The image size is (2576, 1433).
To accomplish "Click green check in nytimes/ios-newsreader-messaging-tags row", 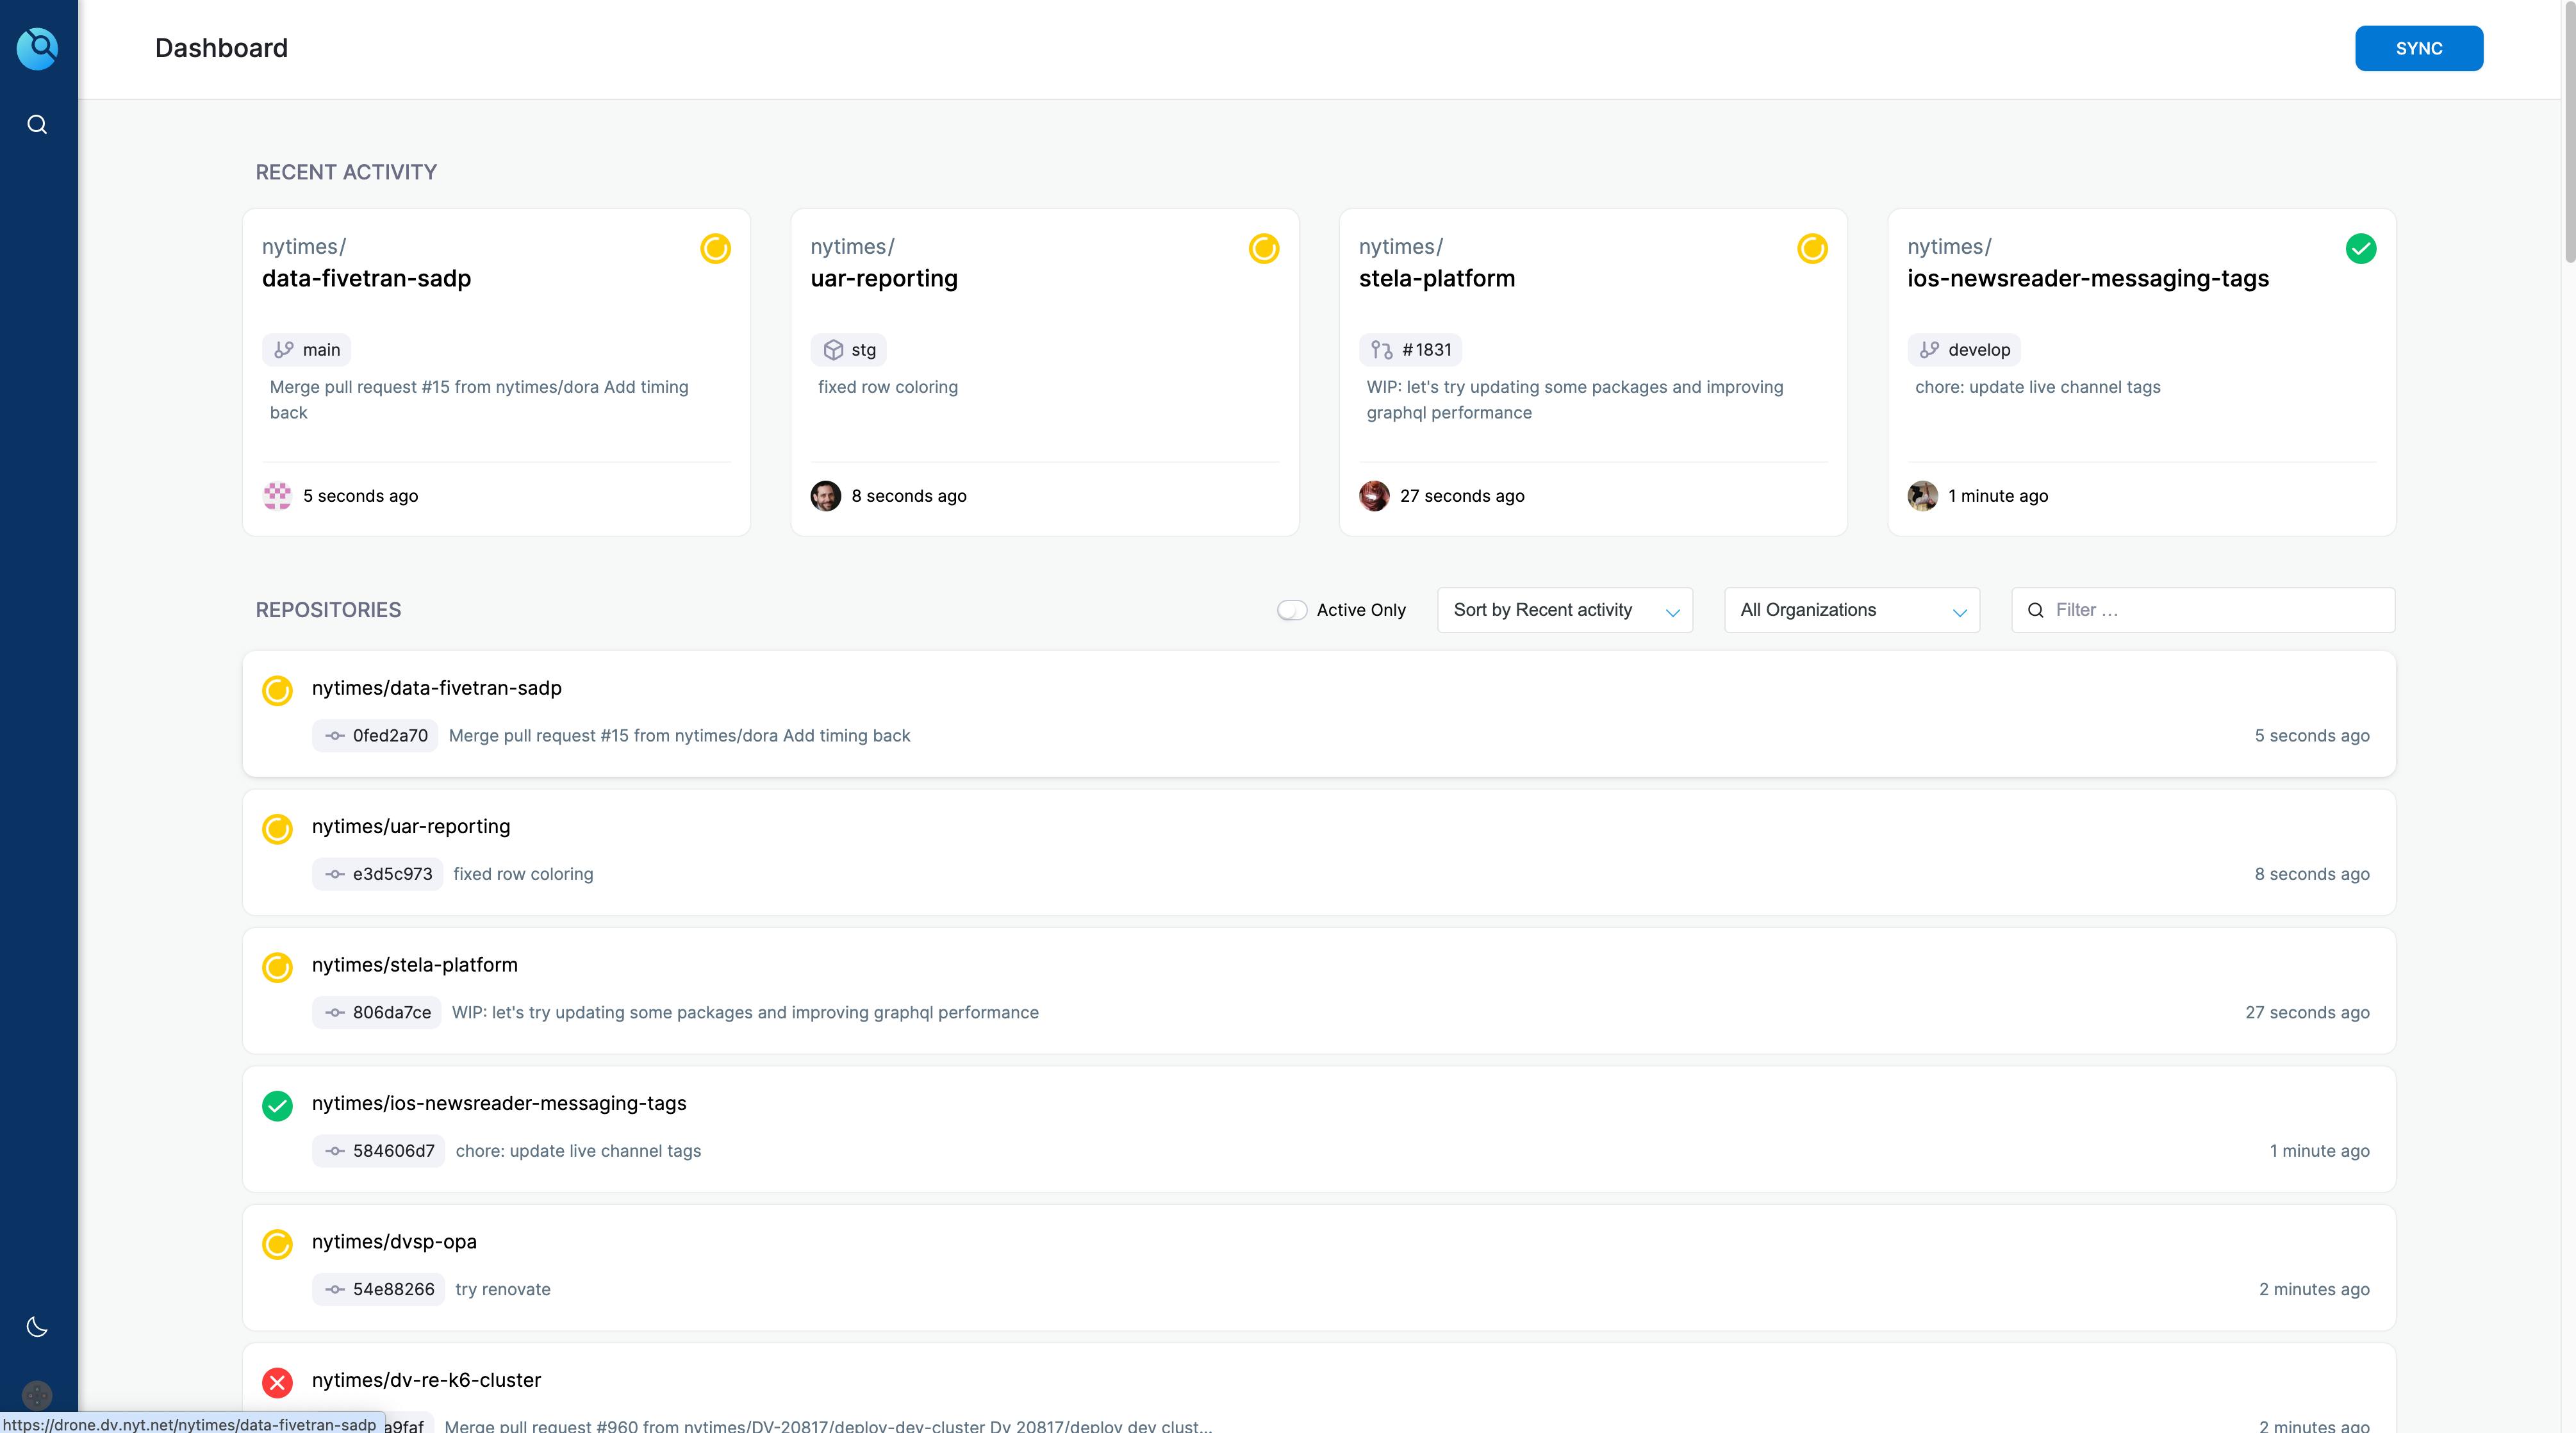I will point(277,1106).
